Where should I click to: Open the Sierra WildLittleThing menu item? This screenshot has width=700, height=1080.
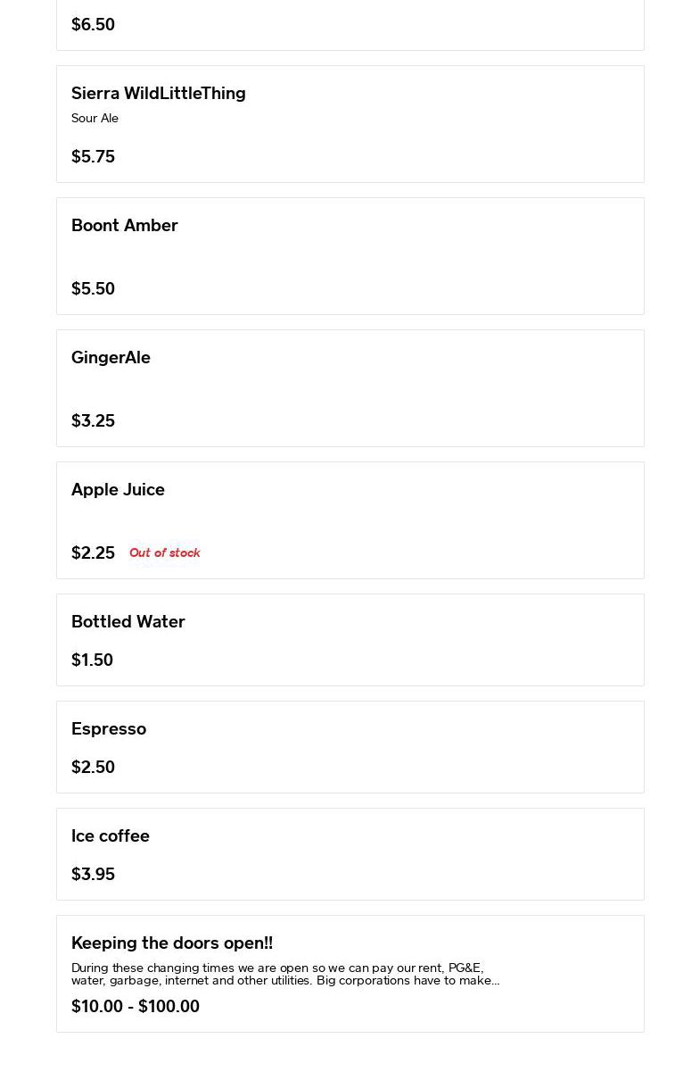(x=159, y=93)
